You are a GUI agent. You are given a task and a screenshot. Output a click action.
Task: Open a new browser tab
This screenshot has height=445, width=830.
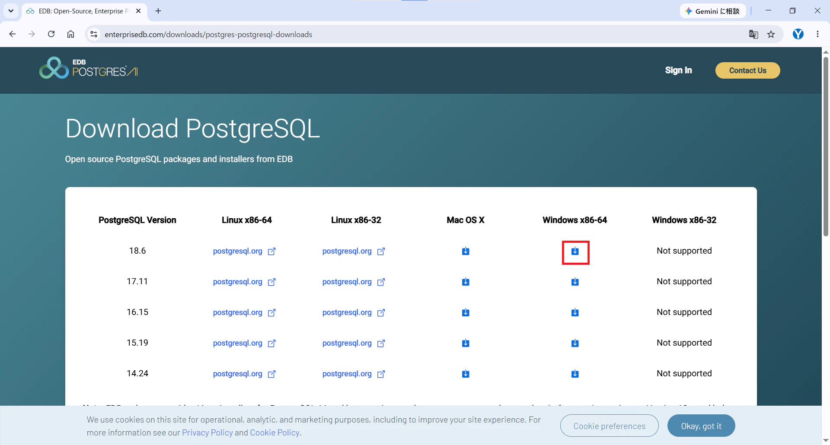[x=158, y=11]
